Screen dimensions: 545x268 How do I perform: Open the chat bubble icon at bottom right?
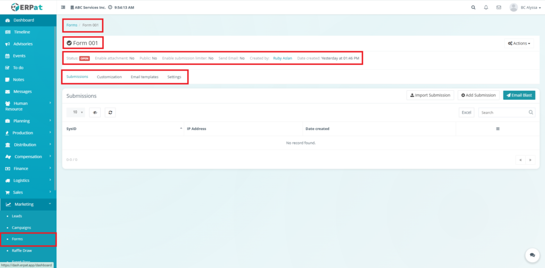coord(532,255)
